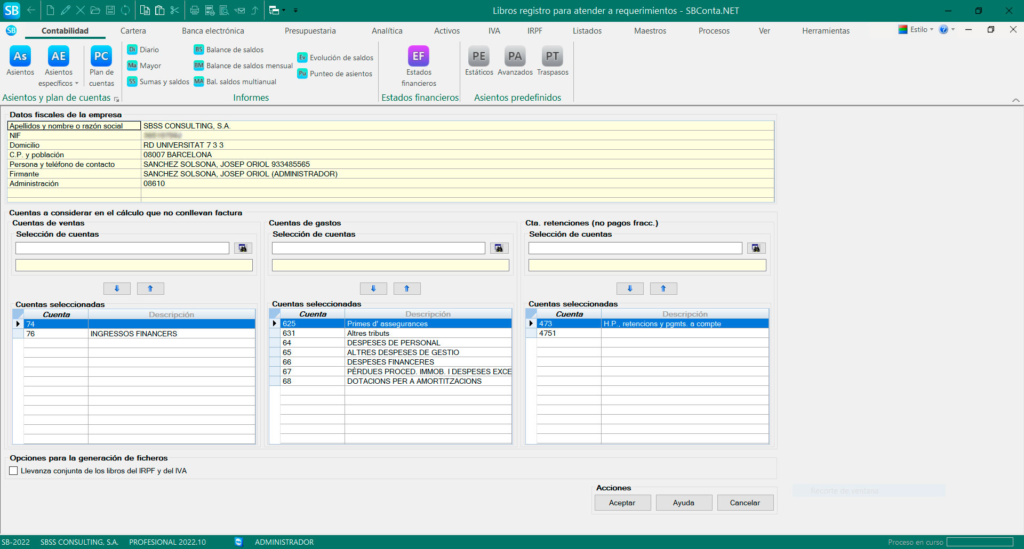Click the print icon in title toolbar
1024x549 pixels.
tap(195, 10)
